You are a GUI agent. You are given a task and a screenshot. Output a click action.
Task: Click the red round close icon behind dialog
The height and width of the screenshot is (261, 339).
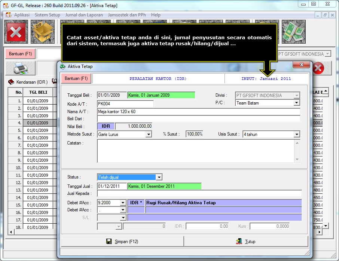(x=318, y=68)
